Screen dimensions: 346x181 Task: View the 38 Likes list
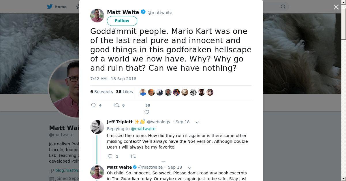pos(124,92)
